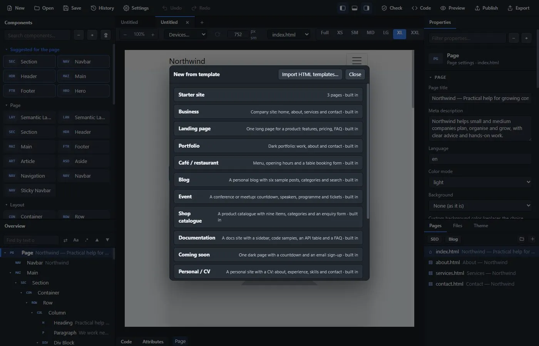Image resolution: width=539 pixels, height=346 pixels.
Task: Jump to next search match arrow in Overview
Action: click(x=107, y=240)
